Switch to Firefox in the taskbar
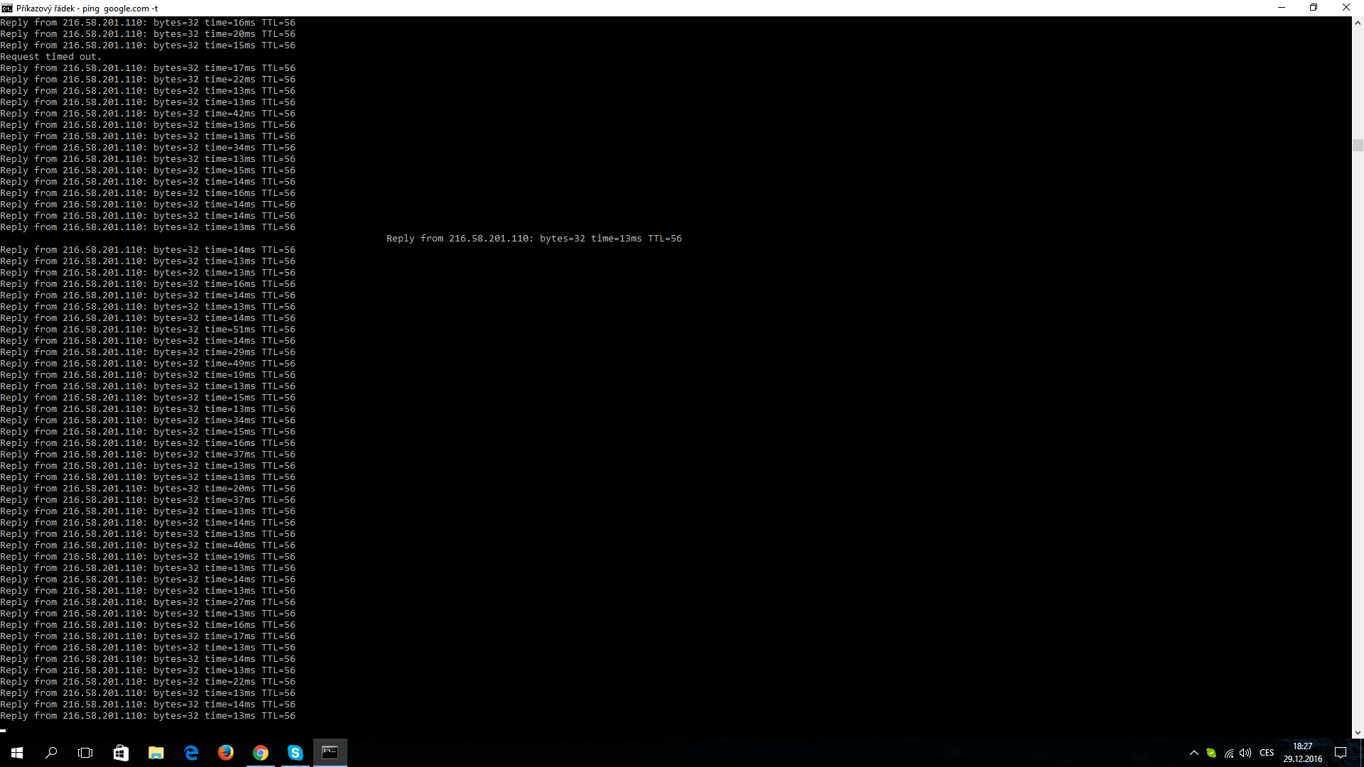This screenshot has height=767, width=1364. [226, 753]
